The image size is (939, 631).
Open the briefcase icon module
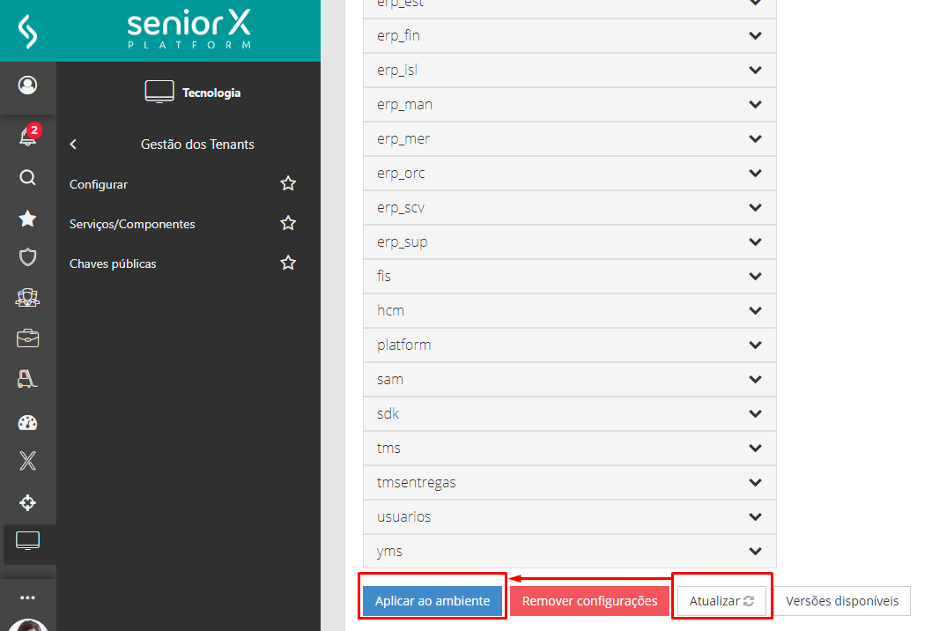point(27,338)
